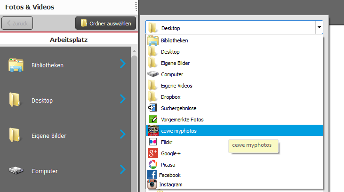The image size is (344, 192).
Task: Click the Arbeitsplatz panel scrollbar thumb
Action: tap(134, 123)
